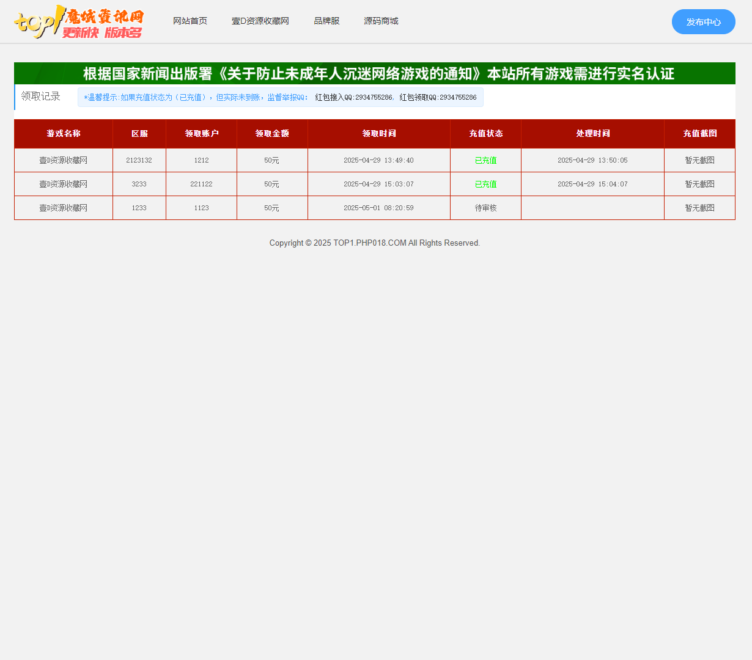The image size is (752, 660).
Task: Click processing time 2025-04-29 15:04:07
Action: click(593, 184)
